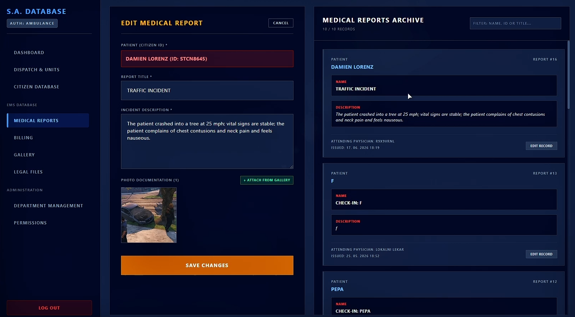
Task: Click the archive list scrollbar
Action: pos(569,75)
